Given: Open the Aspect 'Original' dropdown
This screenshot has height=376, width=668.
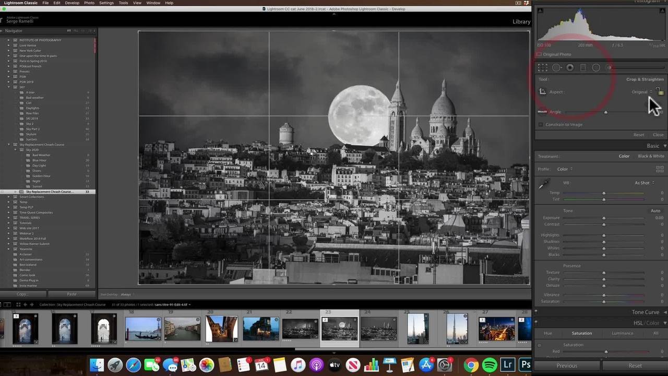Looking at the screenshot, I should [641, 92].
